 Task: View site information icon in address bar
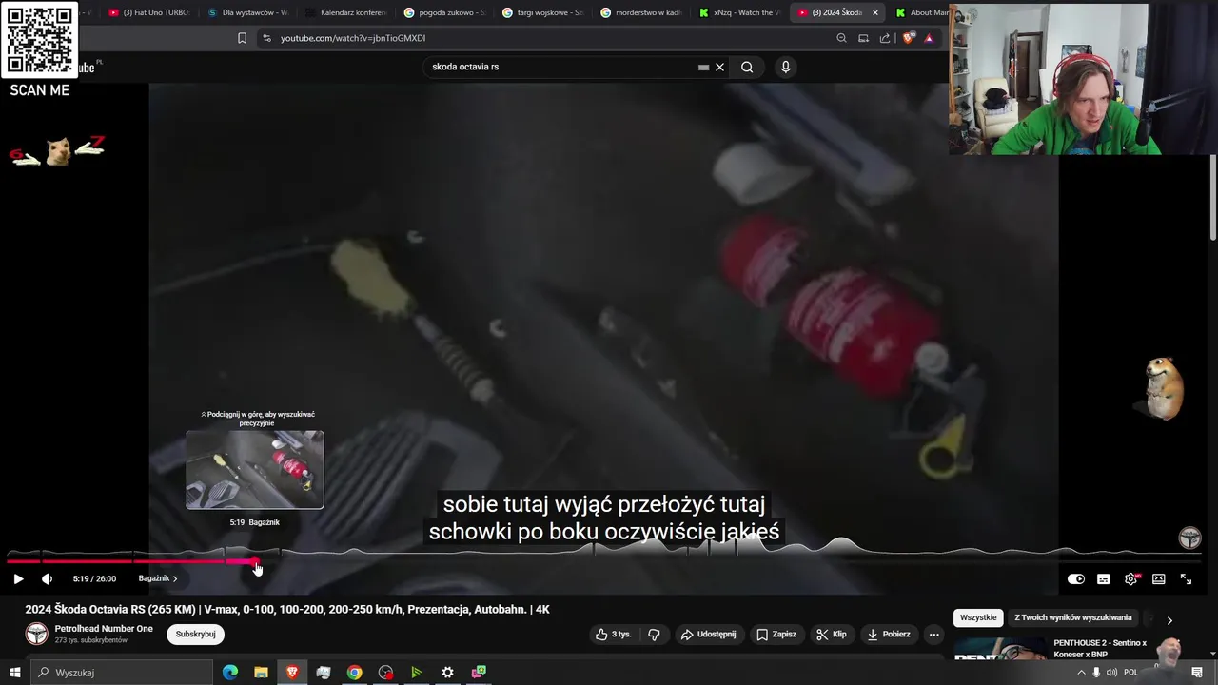point(266,38)
